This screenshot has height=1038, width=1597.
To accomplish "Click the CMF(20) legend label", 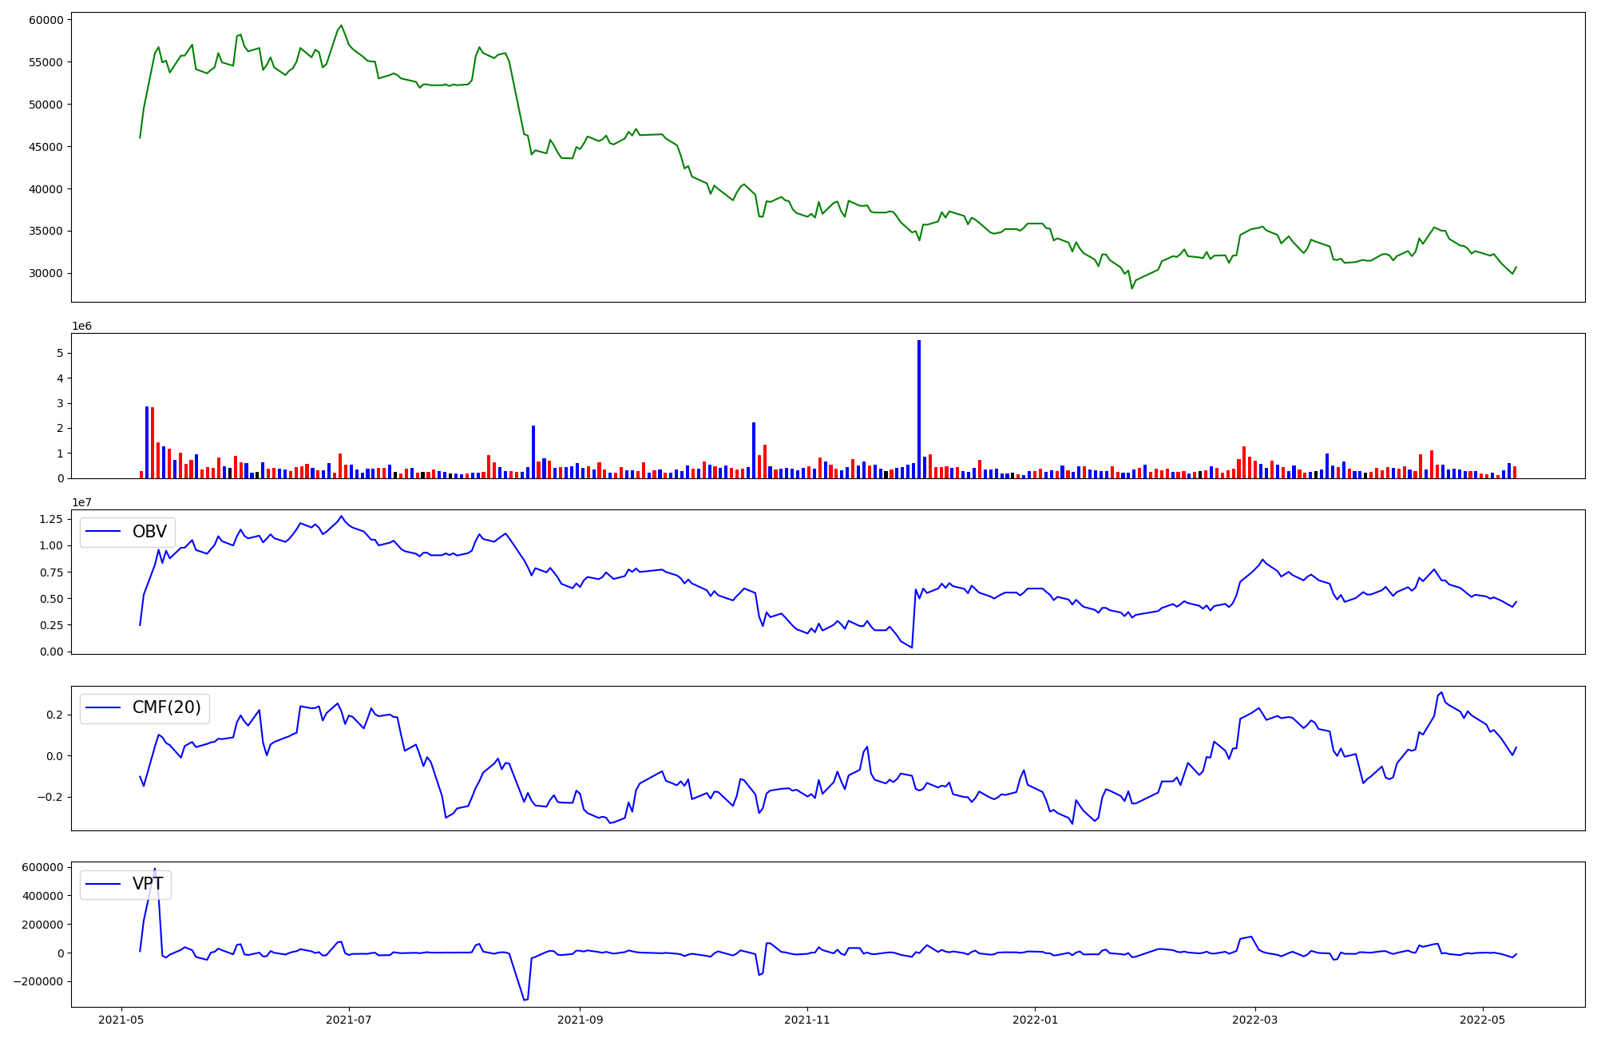I will pos(166,707).
